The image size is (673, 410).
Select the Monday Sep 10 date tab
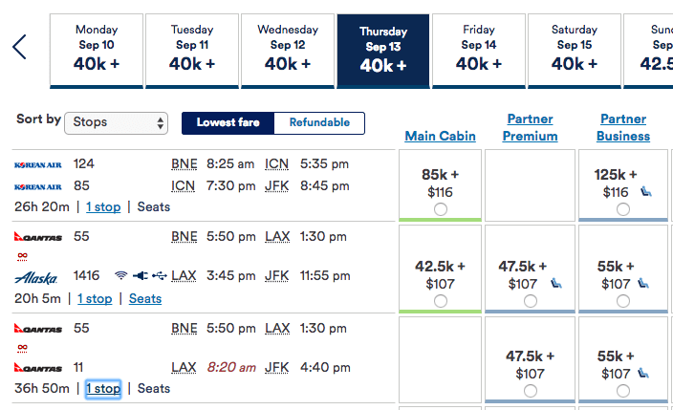pos(97,50)
